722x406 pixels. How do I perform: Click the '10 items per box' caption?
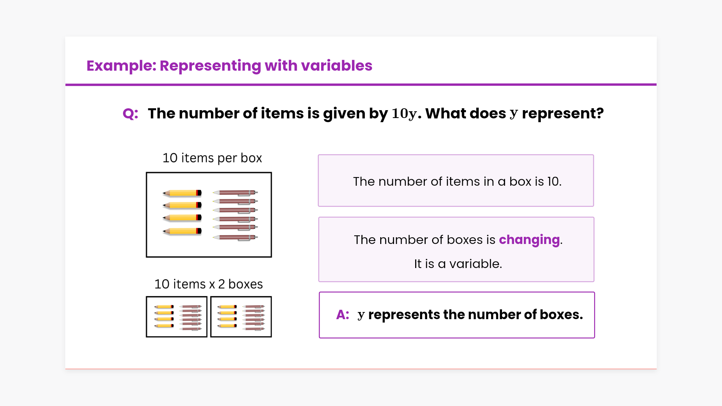tap(212, 158)
